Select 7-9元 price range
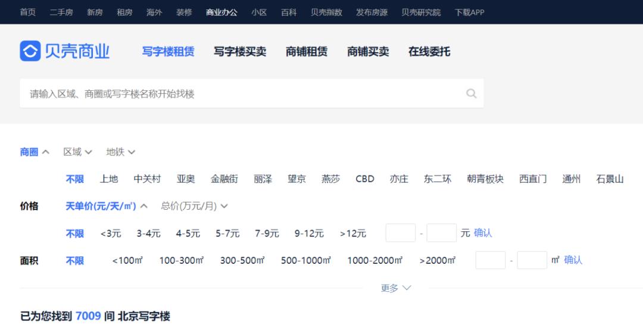 (267, 234)
